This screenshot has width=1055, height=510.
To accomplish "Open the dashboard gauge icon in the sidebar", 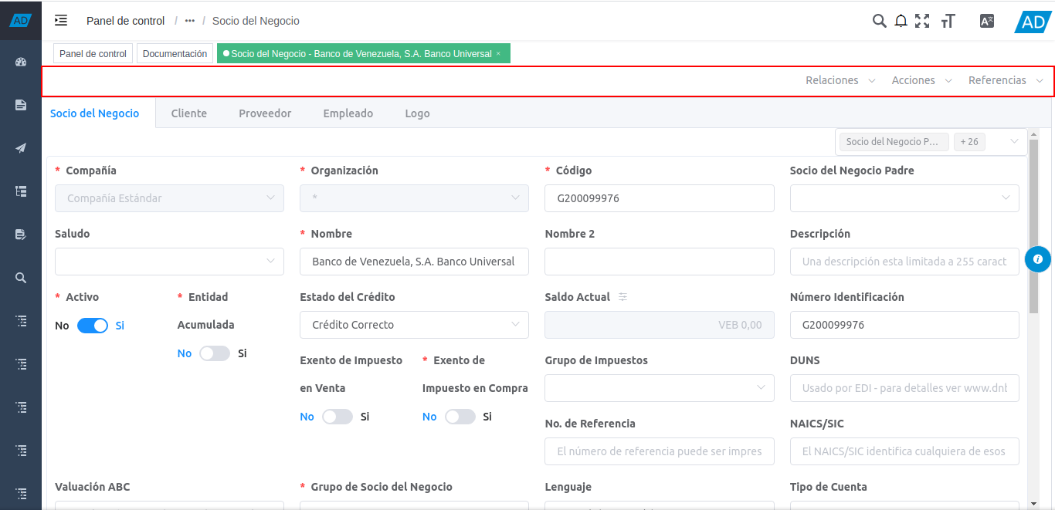I will pos(21,62).
